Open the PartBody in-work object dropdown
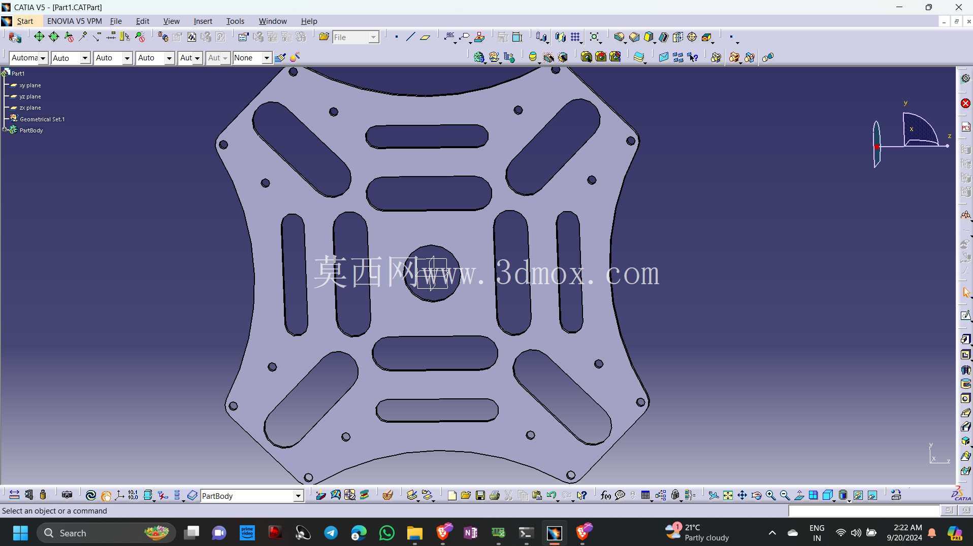The height and width of the screenshot is (546, 973). [298, 496]
